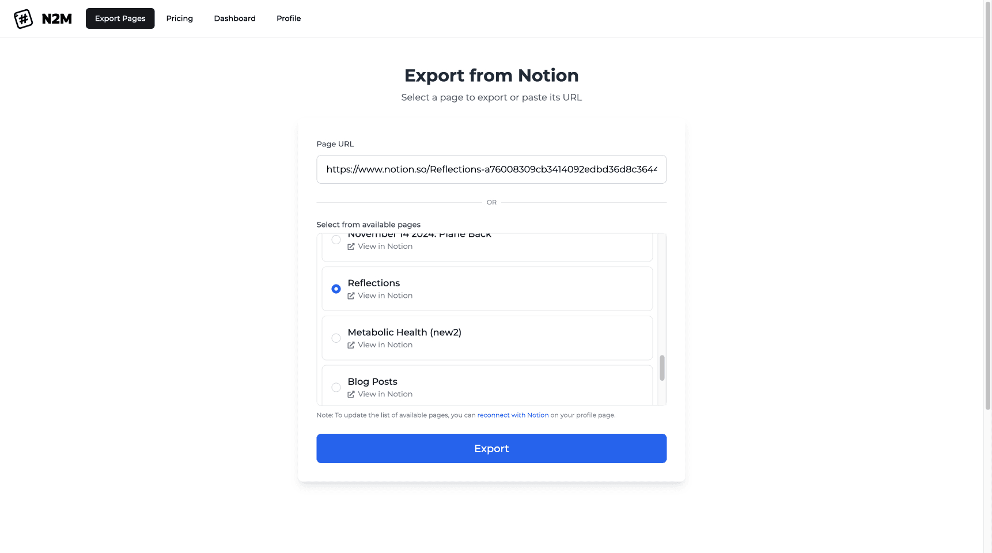This screenshot has height=553, width=992.
Task: Click external link icon under Reflections
Action: pos(351,296)
